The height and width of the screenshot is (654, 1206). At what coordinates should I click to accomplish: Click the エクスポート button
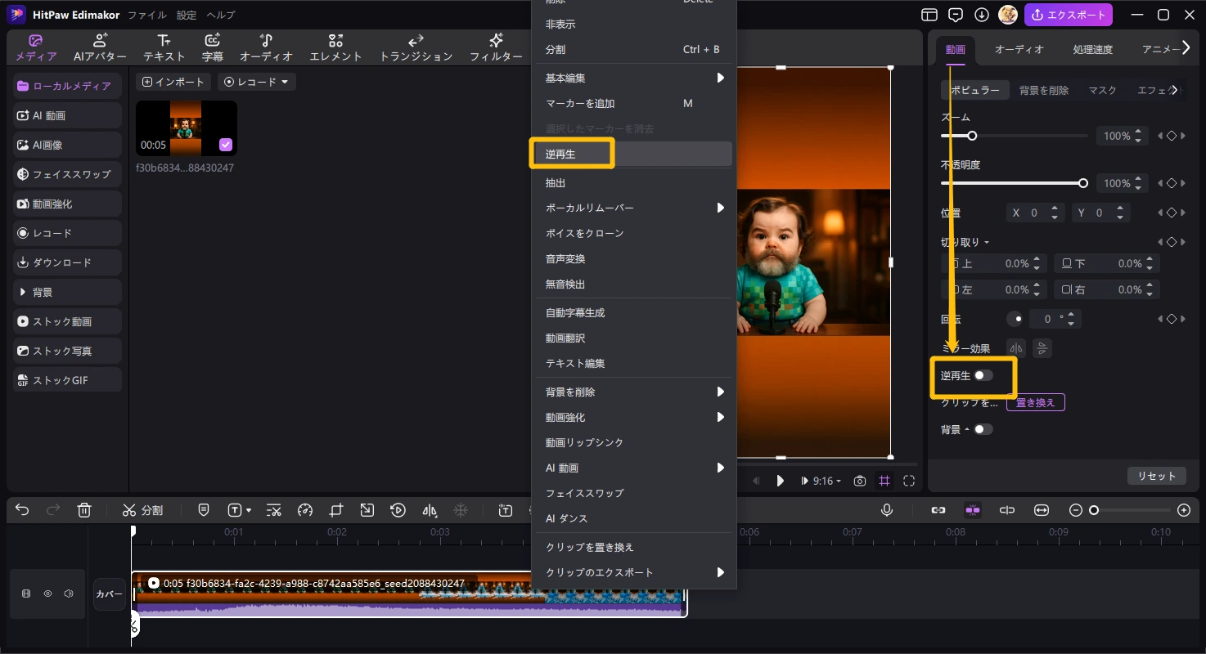(1069, 15)
